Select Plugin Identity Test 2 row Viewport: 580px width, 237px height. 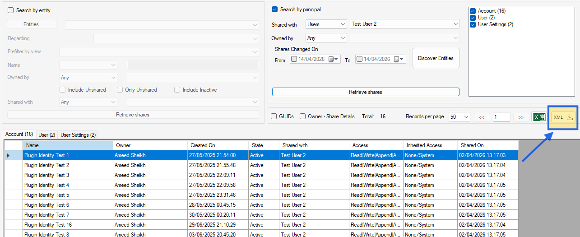[x=261, y=165]
